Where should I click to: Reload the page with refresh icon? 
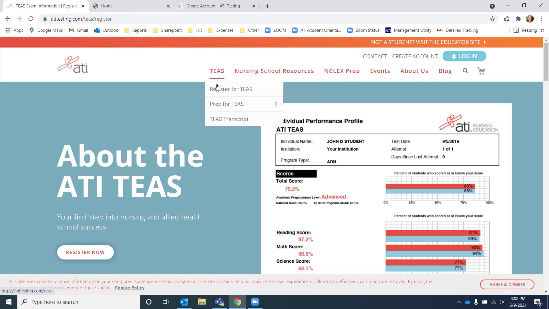pos(31,19)
